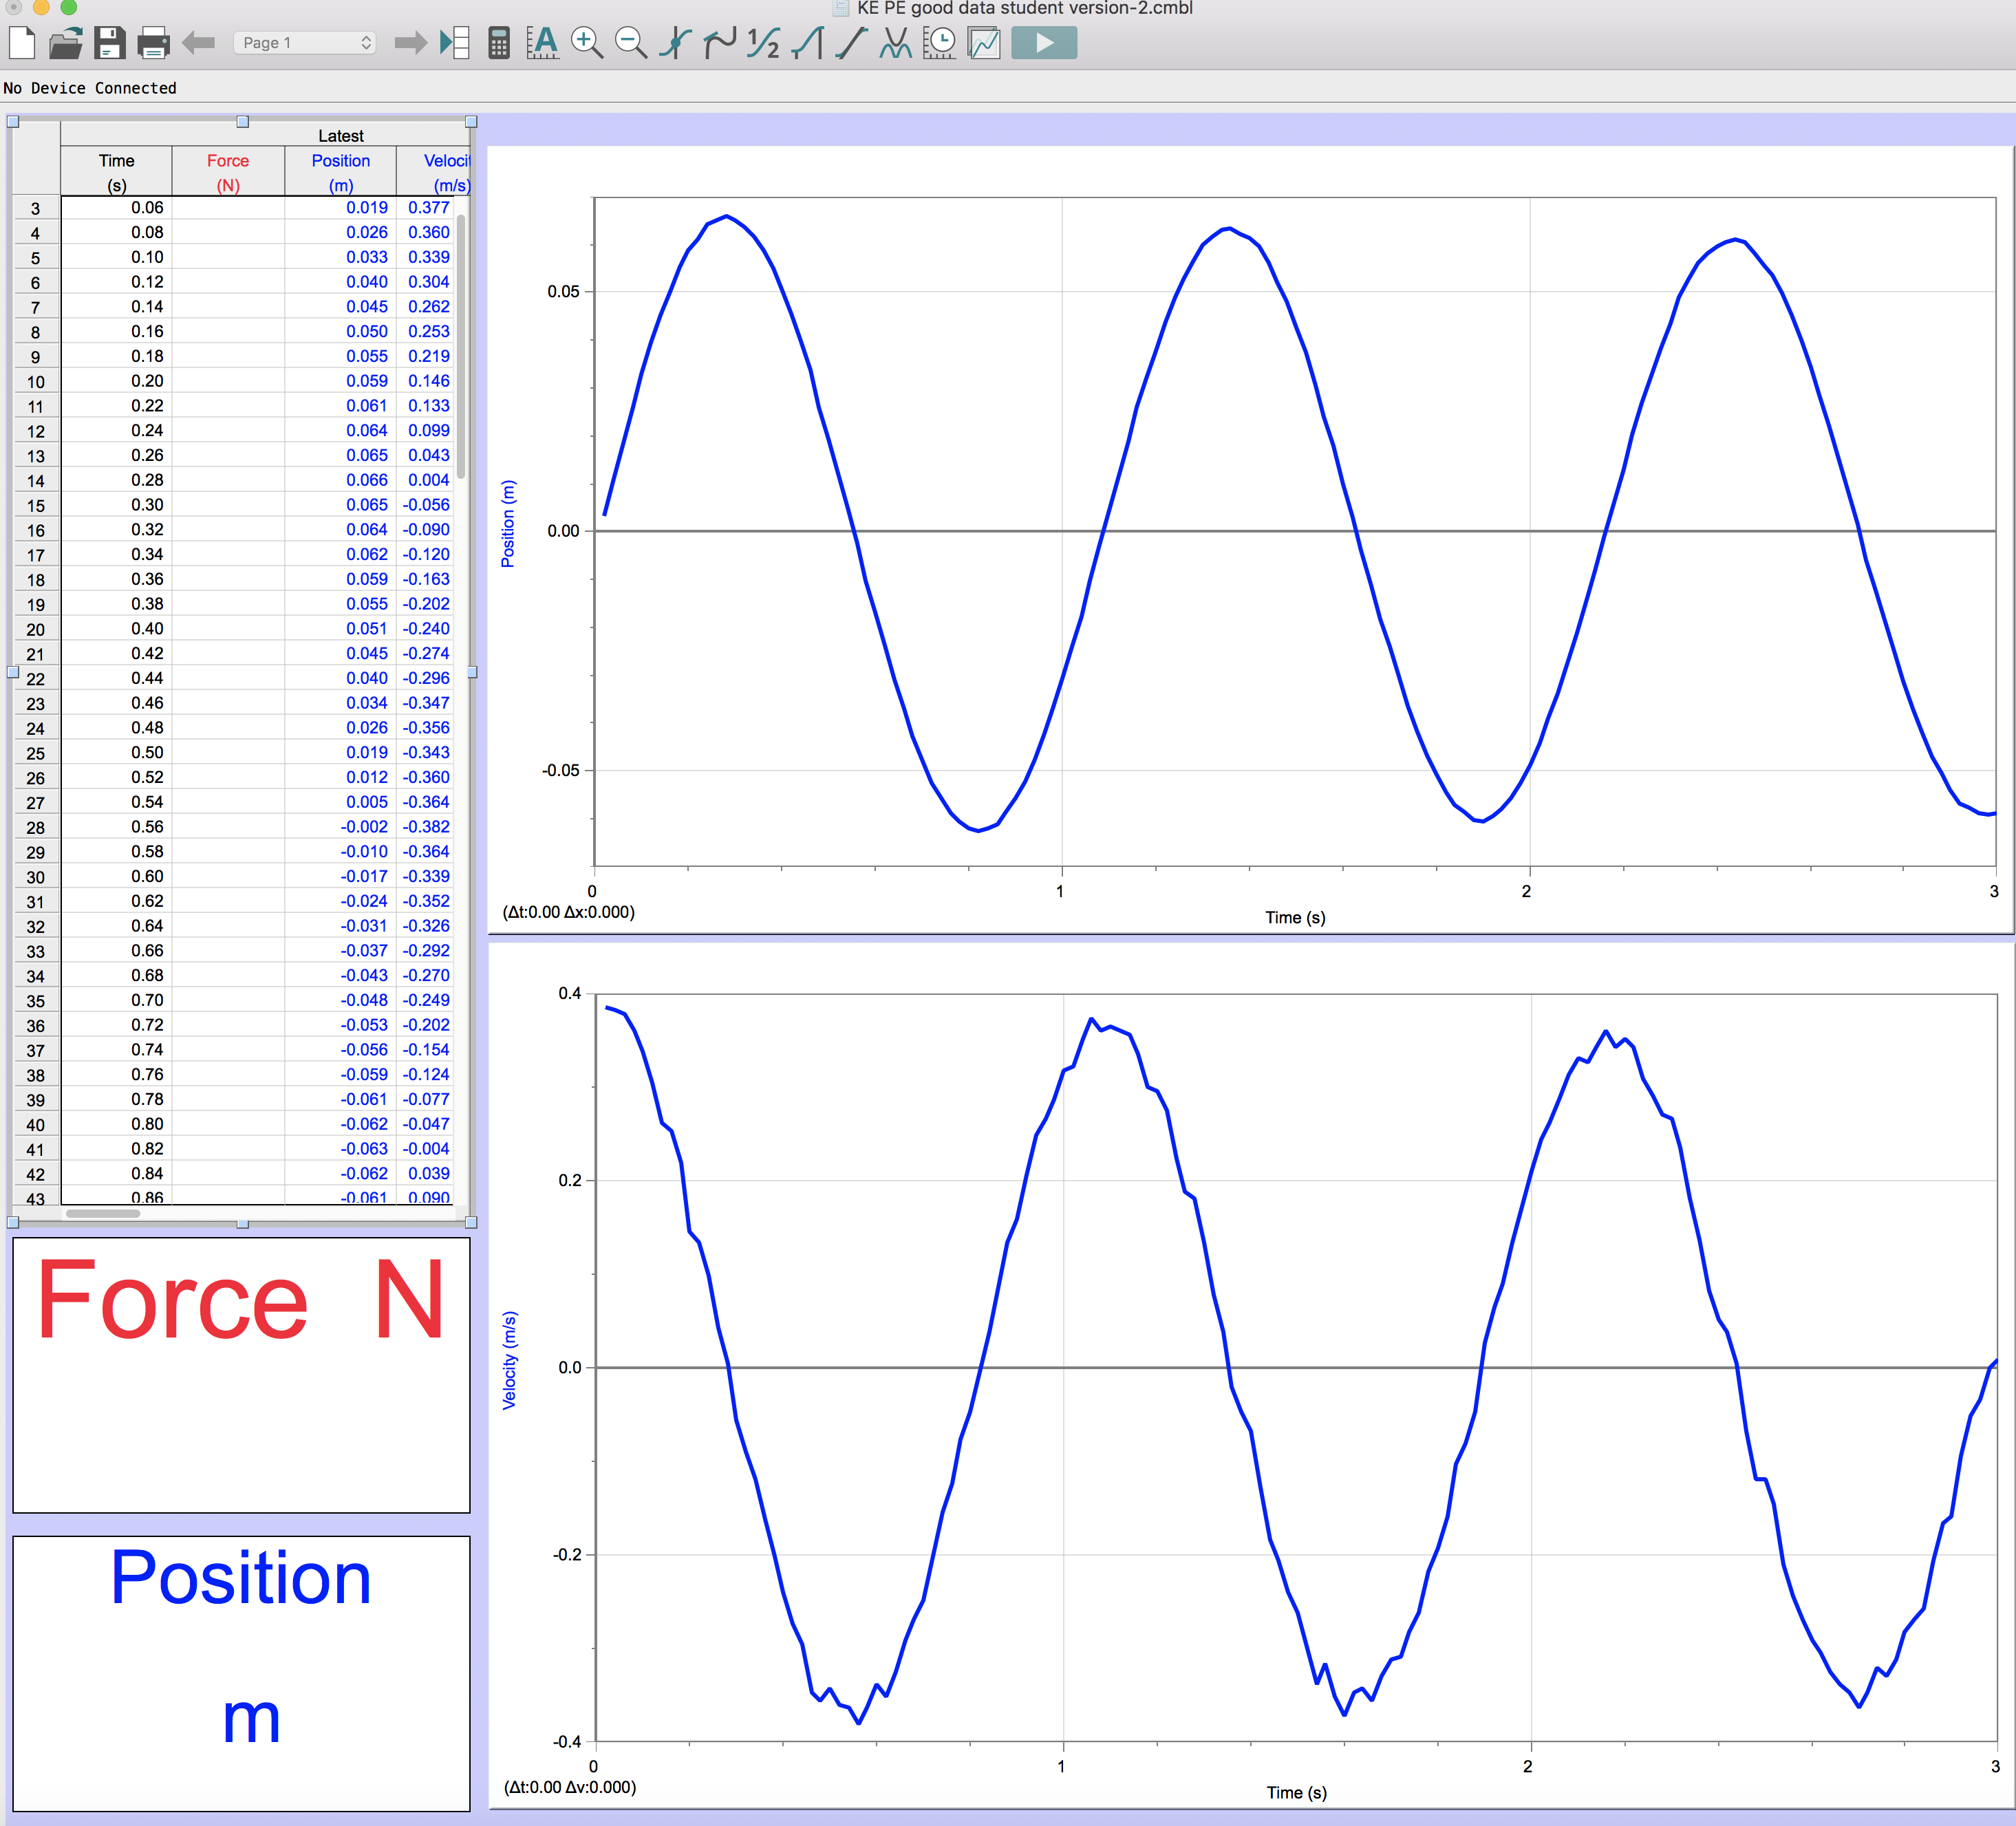
Task: Go to previous page with left arrow
Action: click(199, 43)
